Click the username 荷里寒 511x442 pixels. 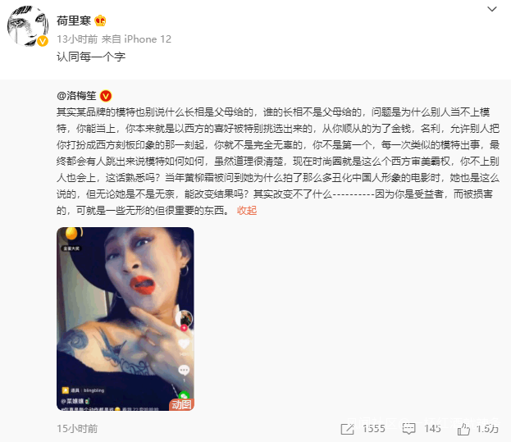pyautogui.click(x=74, y=21)
